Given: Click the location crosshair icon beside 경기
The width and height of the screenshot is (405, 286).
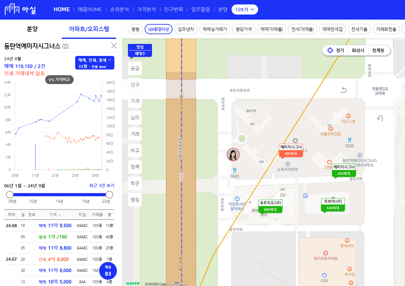Looking at the screenshot, I should point(329,50).
